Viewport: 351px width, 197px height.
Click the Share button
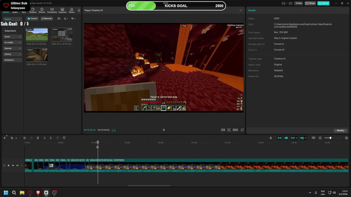pyautogui.click(x=310, y=3)
